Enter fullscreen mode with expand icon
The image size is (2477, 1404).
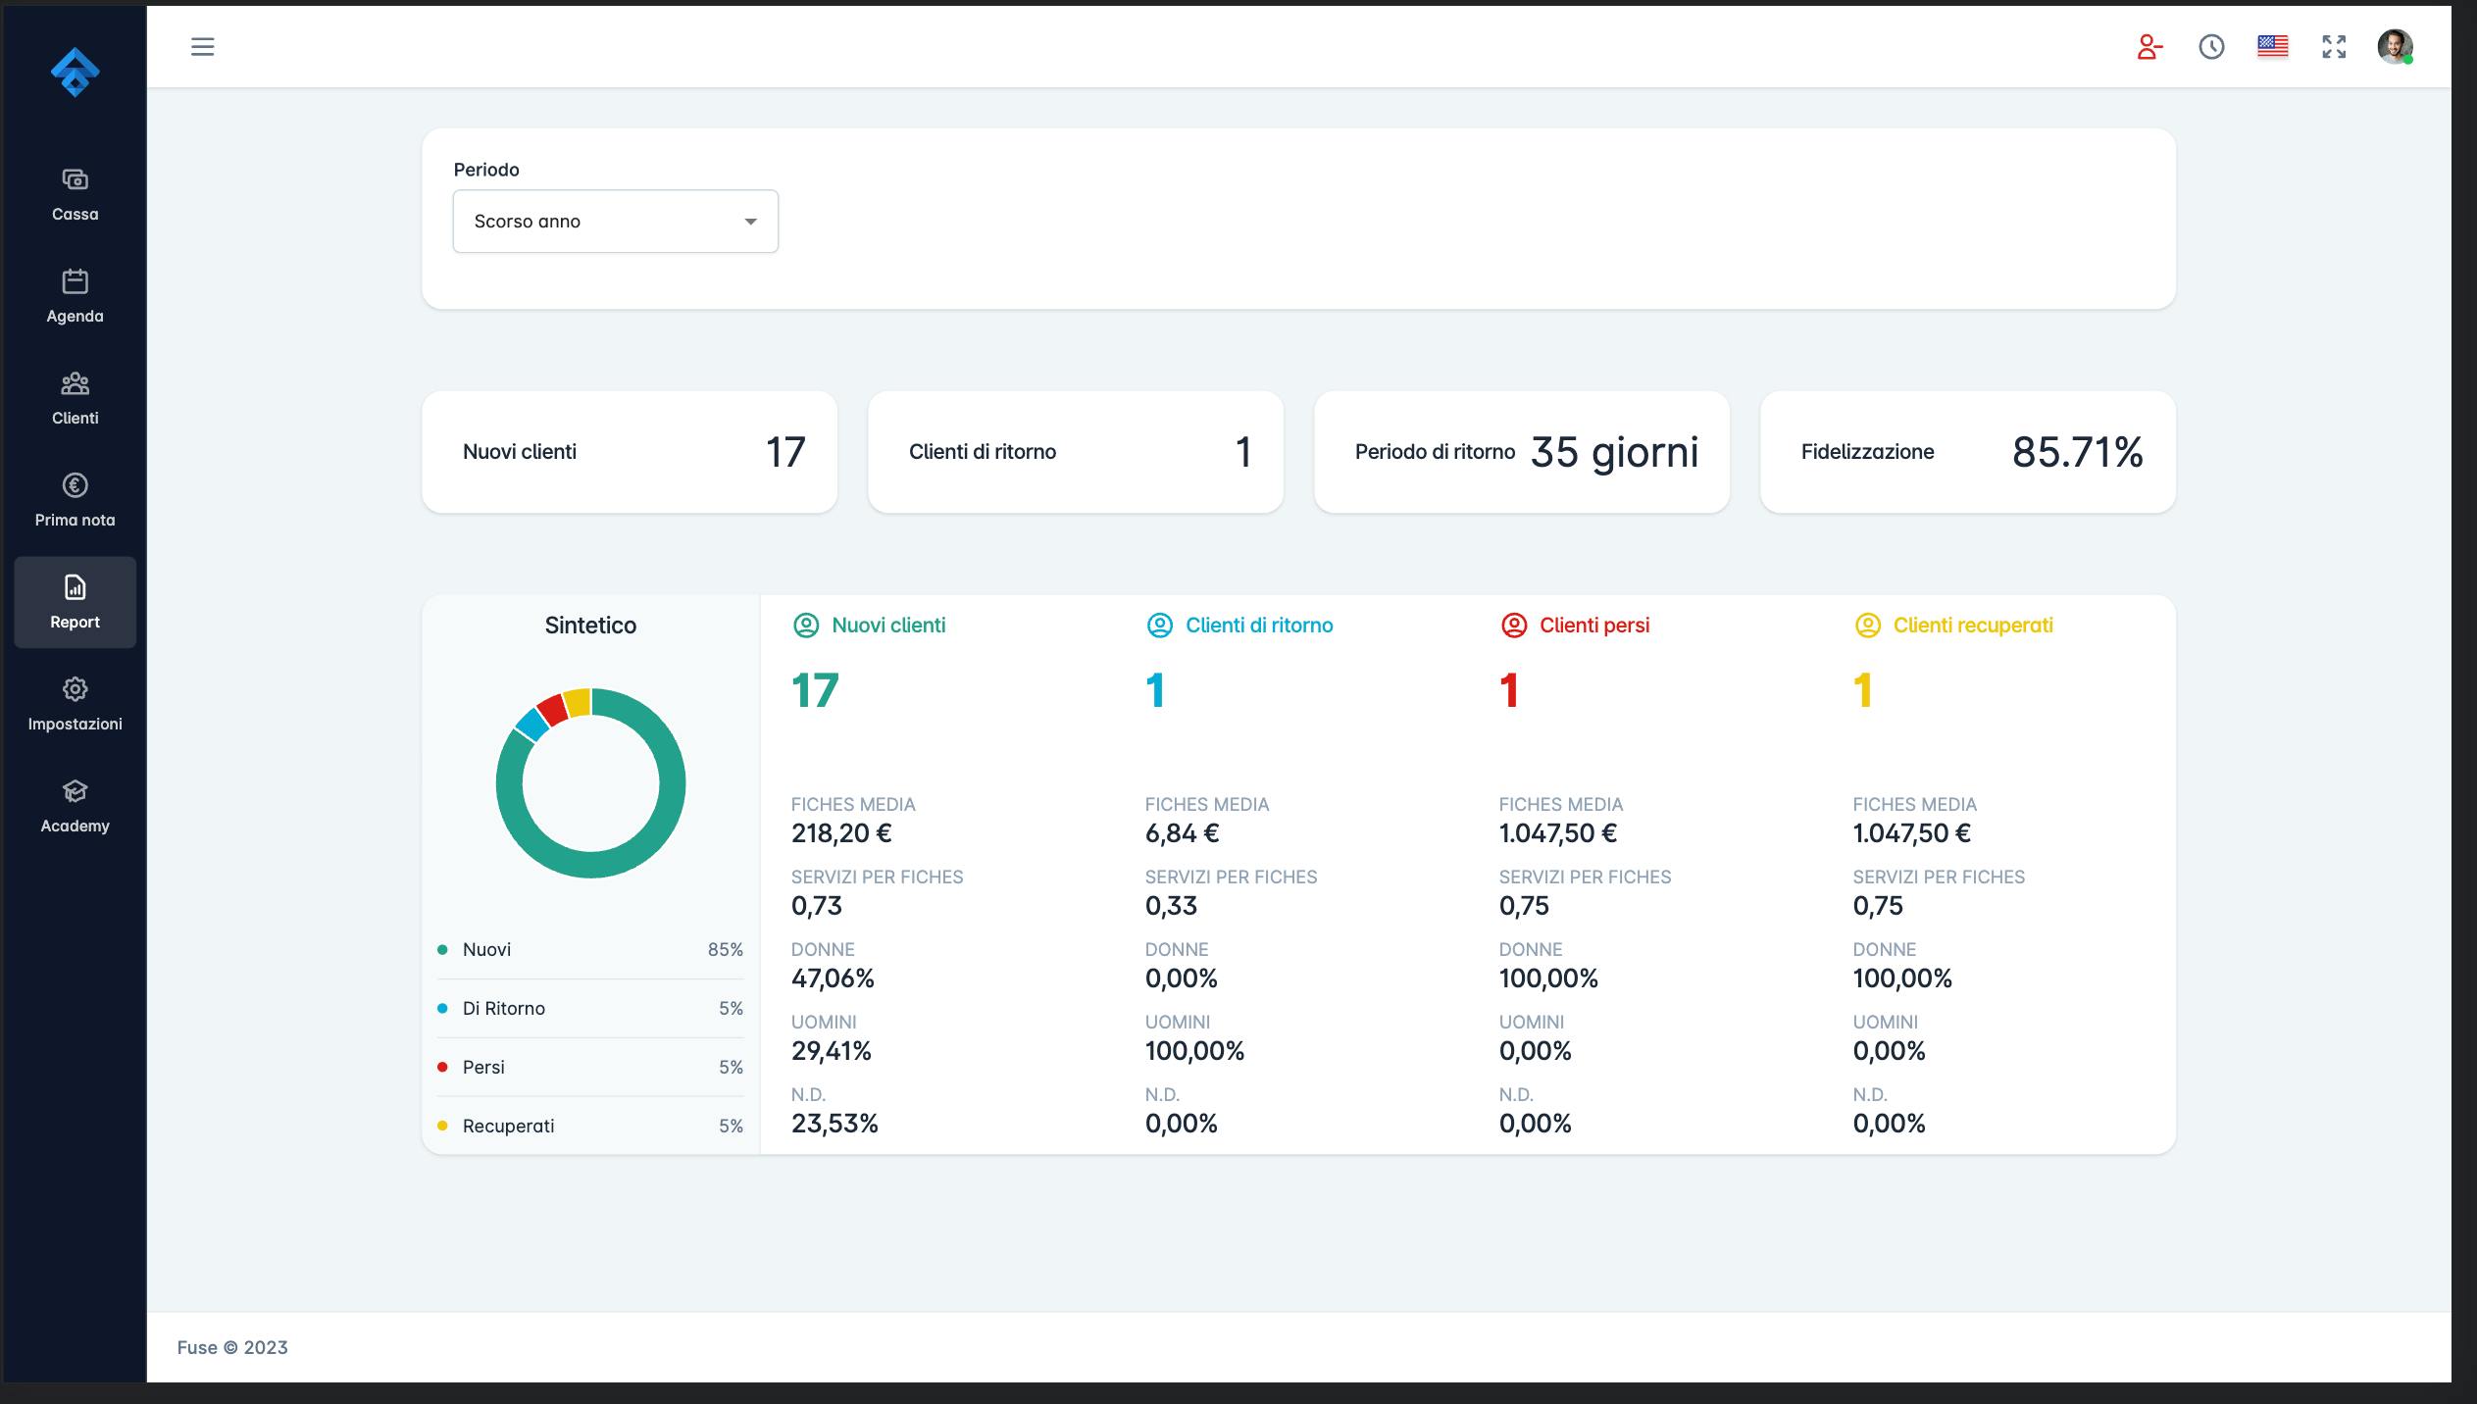pyautogui.click(x=2334, y=46)
